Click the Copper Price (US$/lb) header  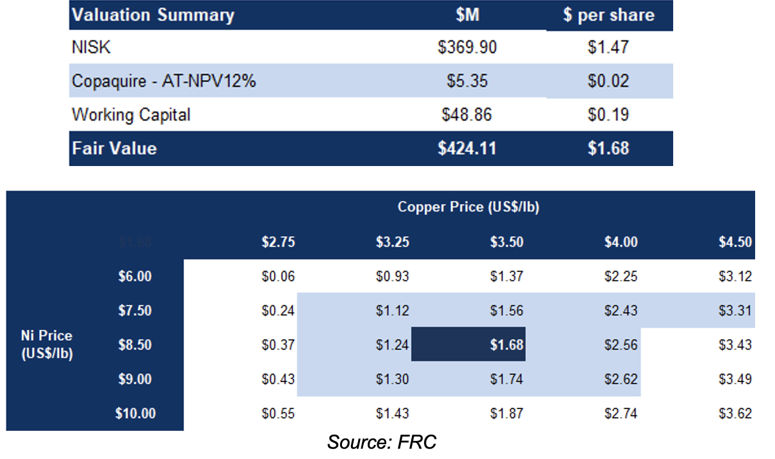pyautogui.click(x=471, y=206)
